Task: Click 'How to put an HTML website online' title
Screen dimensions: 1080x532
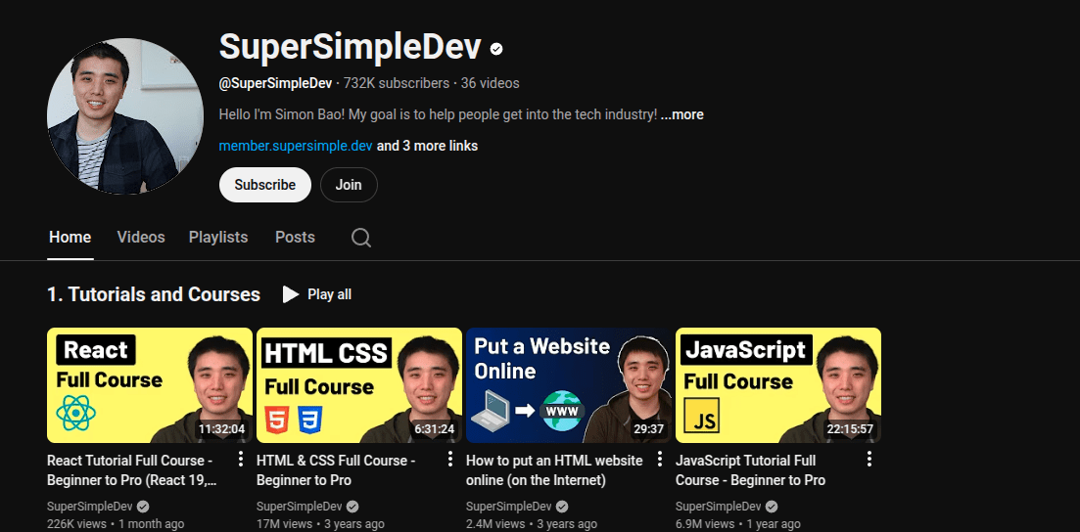Action: click(x=554, y=470)
